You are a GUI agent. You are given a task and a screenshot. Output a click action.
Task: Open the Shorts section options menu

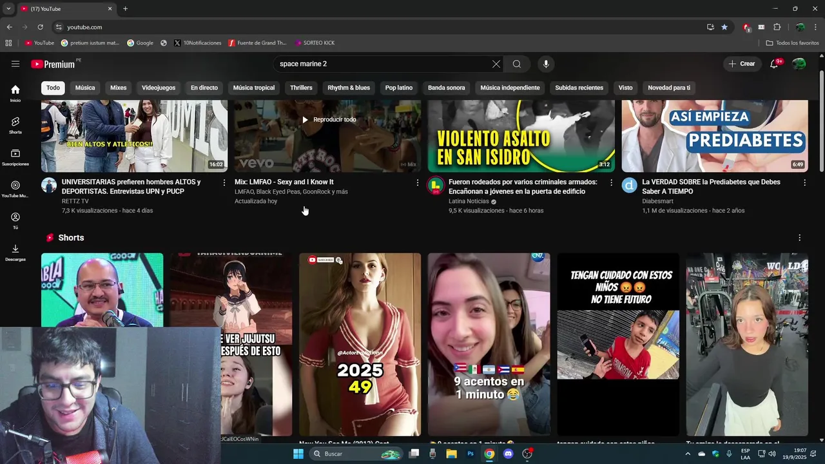click(x=799, y=238)
